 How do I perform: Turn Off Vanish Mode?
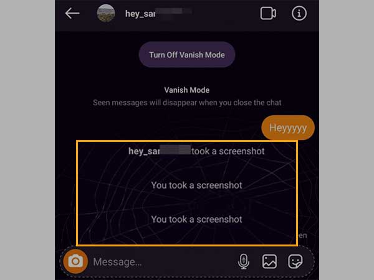coord(187,55)
